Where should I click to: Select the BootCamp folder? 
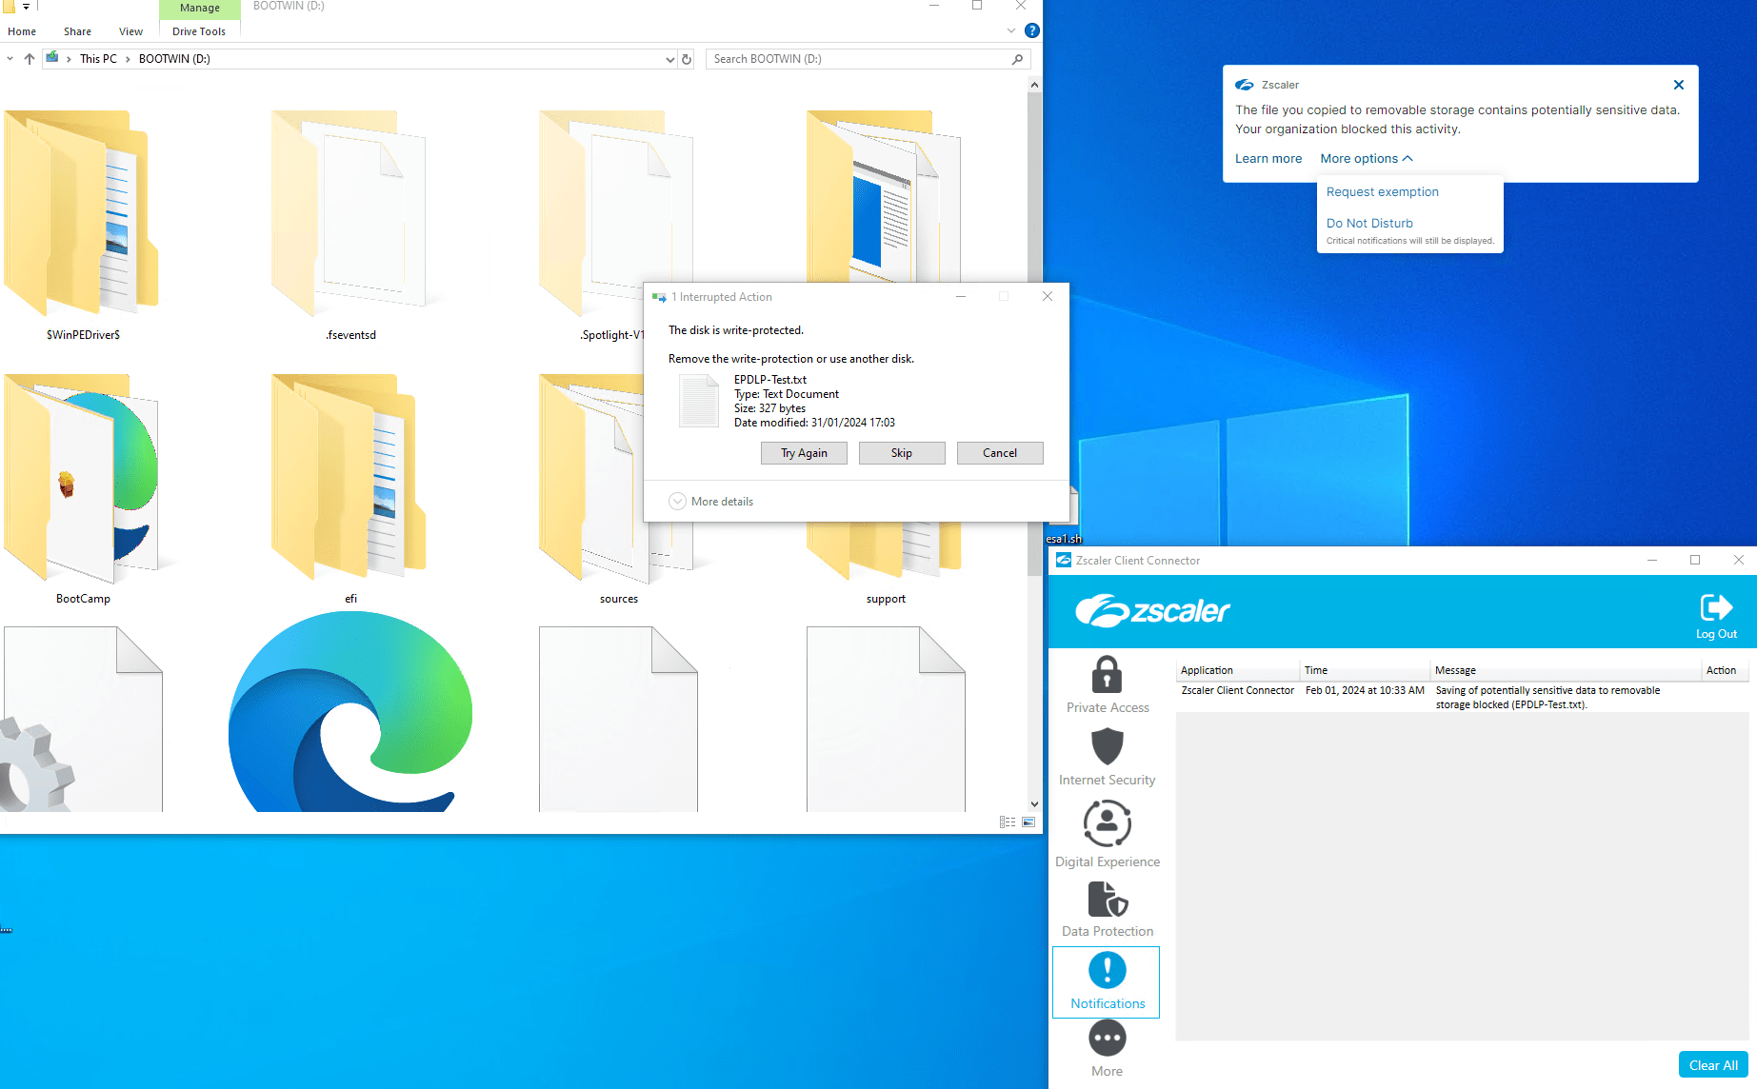[x=83, y=489]
